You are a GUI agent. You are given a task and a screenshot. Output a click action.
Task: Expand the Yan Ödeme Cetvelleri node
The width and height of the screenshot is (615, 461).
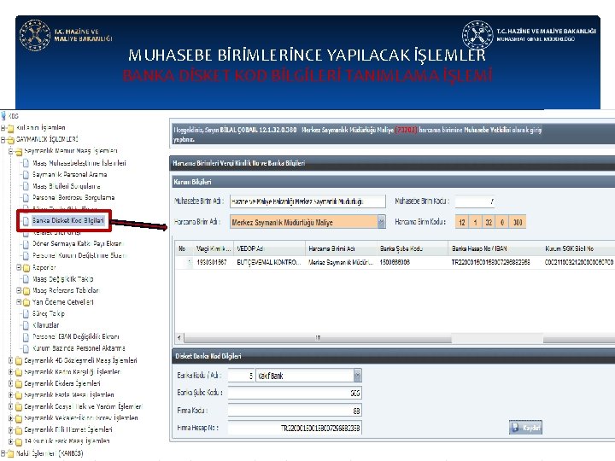tap(19, 302)
